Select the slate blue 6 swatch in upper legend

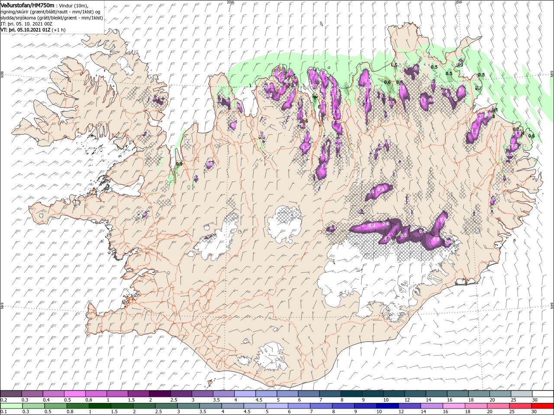click(309, 394)
